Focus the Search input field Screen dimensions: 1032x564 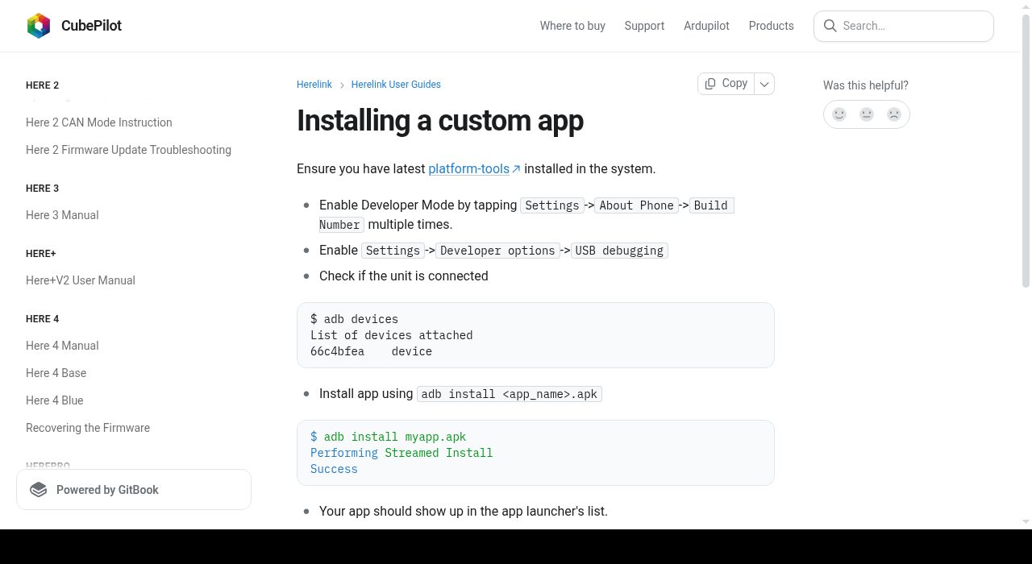904,26
